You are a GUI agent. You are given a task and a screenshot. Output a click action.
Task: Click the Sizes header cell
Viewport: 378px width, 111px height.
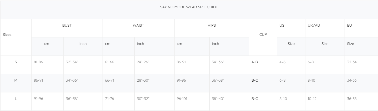pos(7,35)
